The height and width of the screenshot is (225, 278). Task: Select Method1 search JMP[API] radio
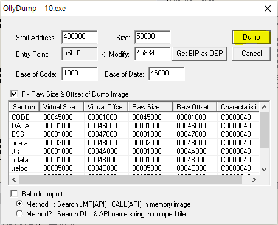tap(19, 204)
